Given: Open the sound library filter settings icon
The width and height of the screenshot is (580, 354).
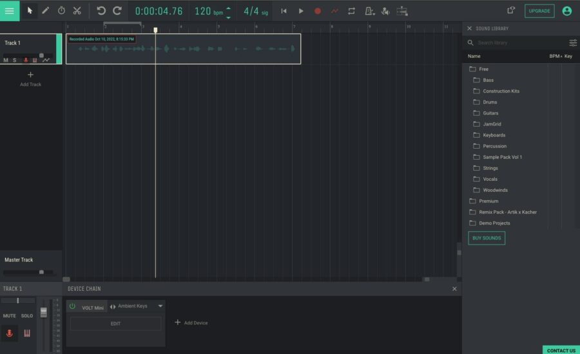Looking at the screenshot, I should tap(573, 43).
